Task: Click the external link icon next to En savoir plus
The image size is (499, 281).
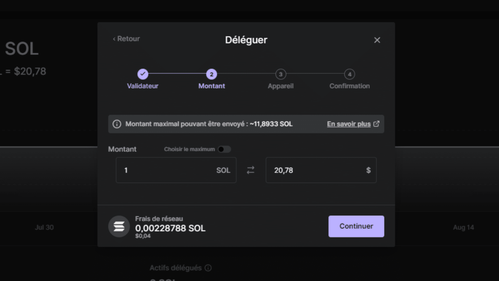Action: click(x=377, y=124)
